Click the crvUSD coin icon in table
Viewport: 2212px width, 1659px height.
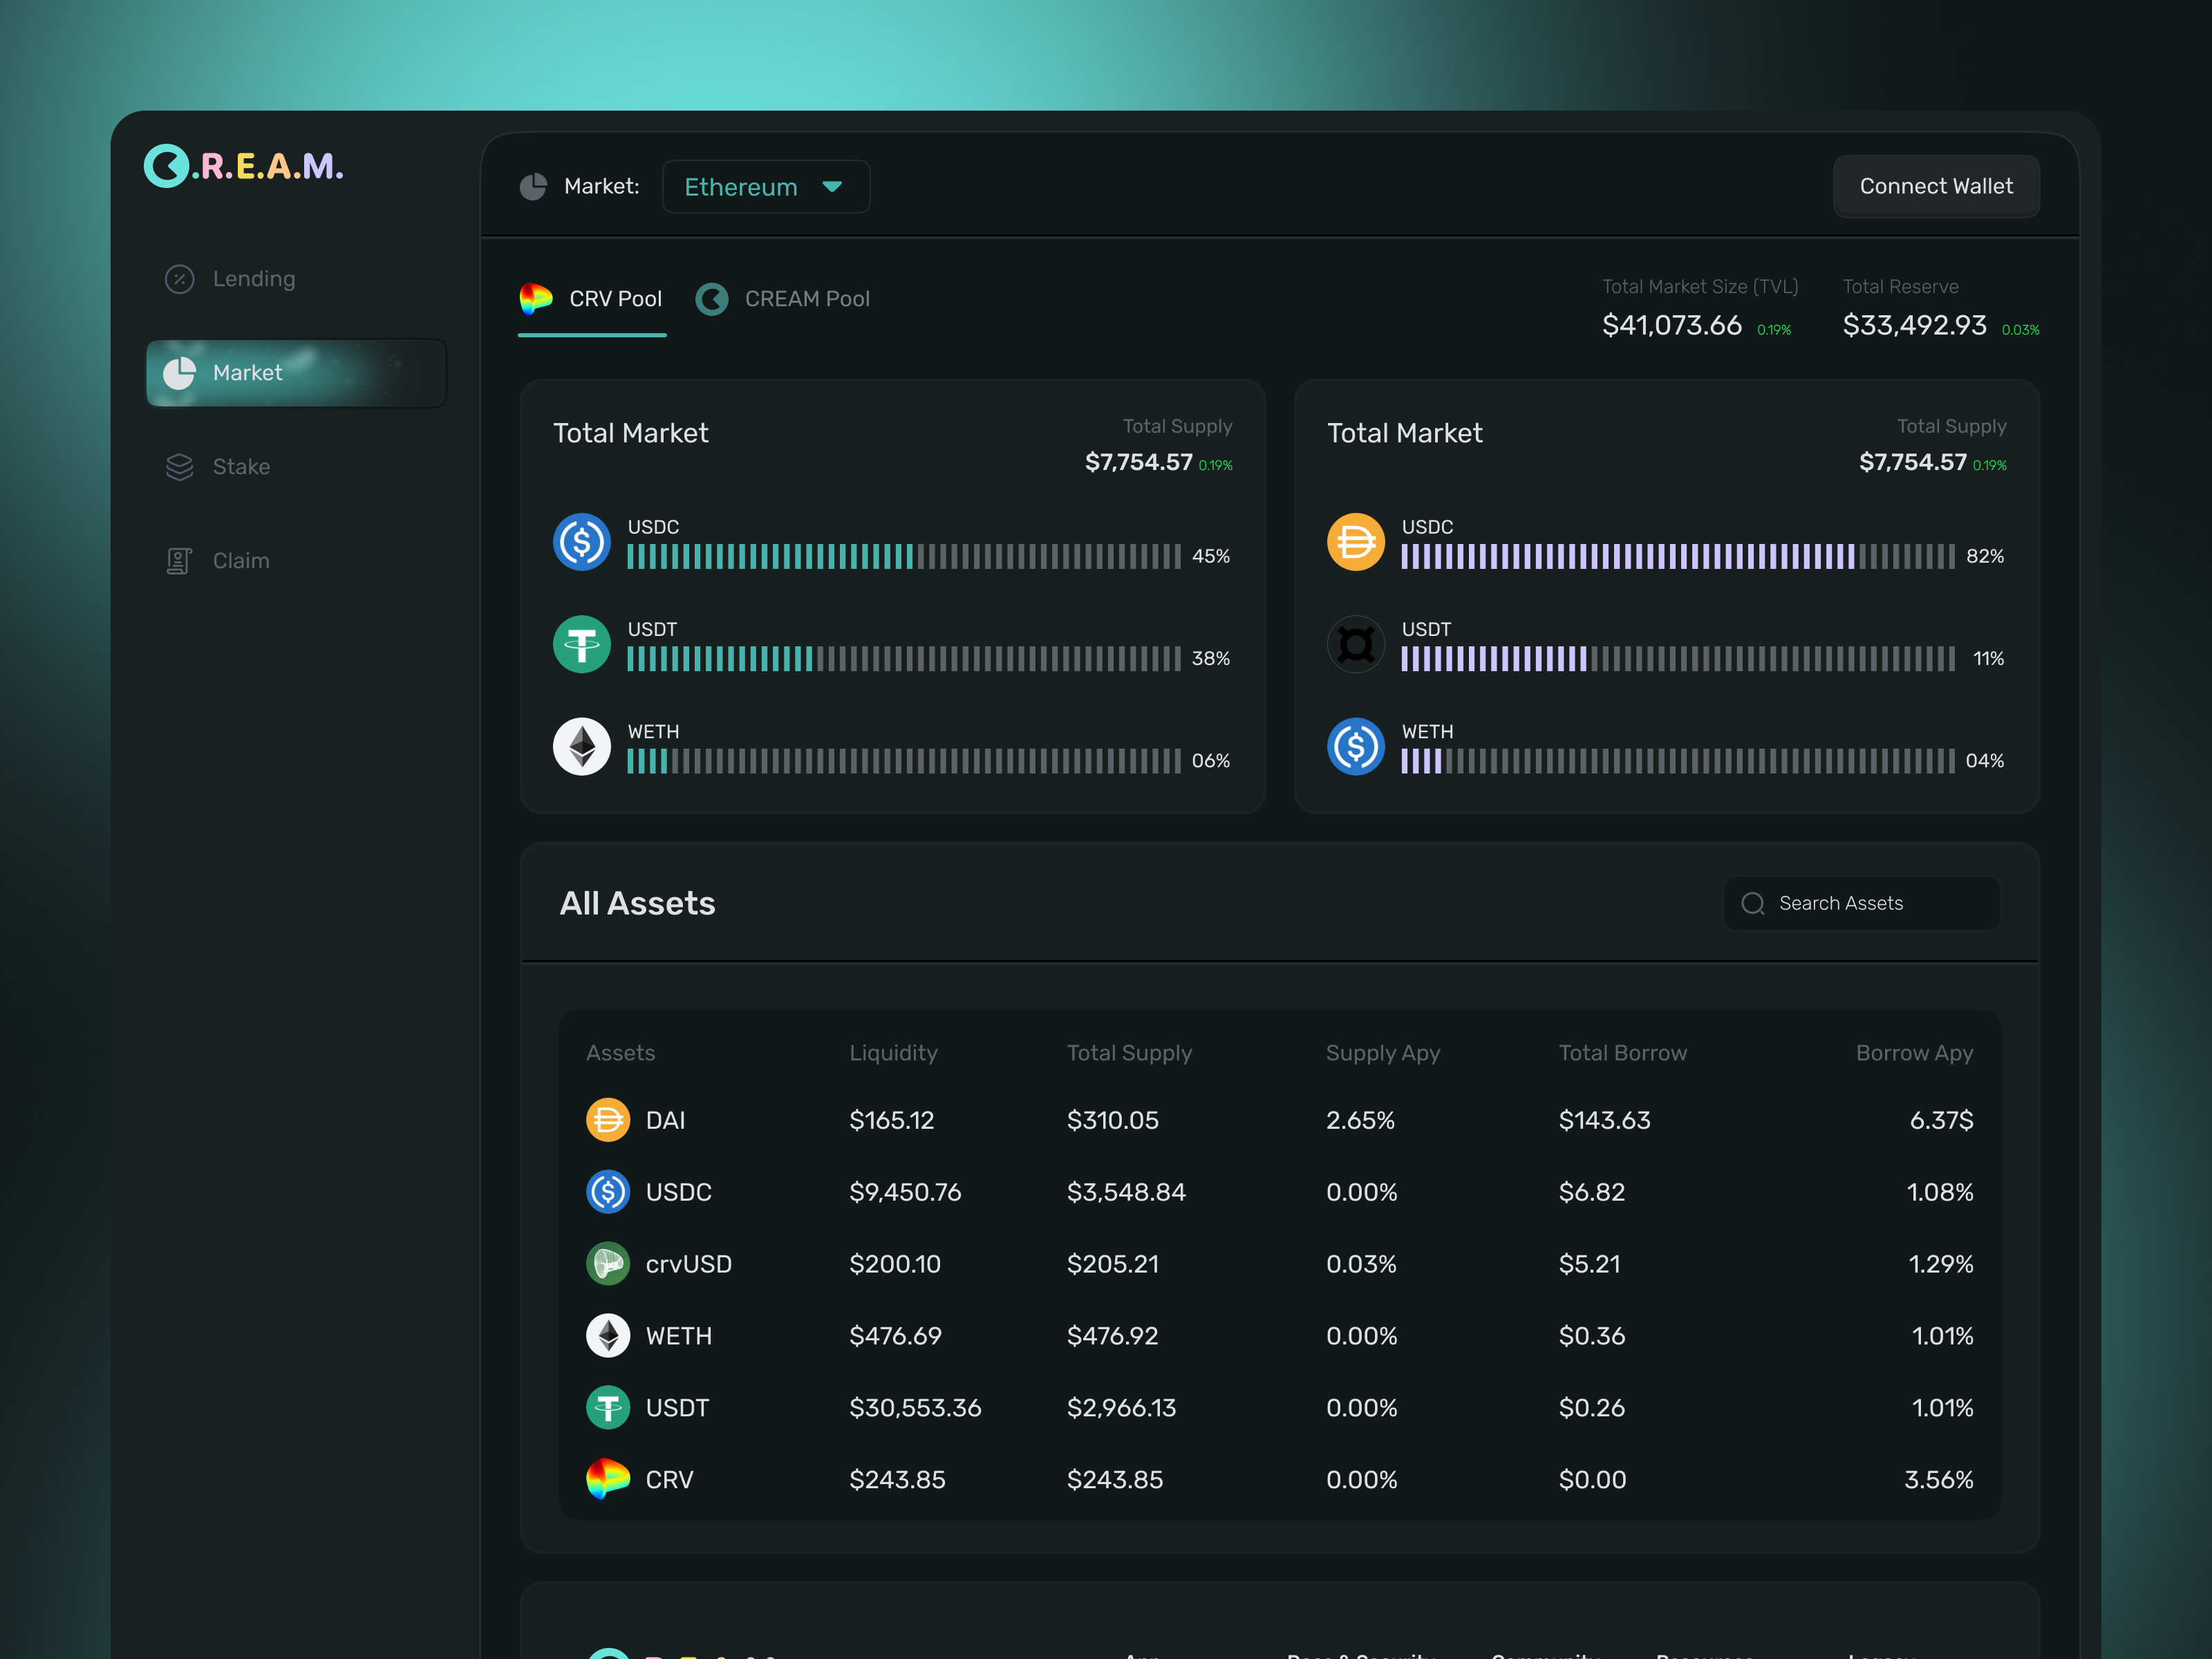608,1264
